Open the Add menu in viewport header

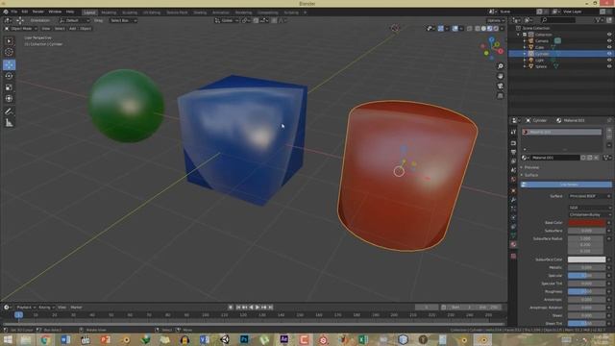click(x=73, y=29)
